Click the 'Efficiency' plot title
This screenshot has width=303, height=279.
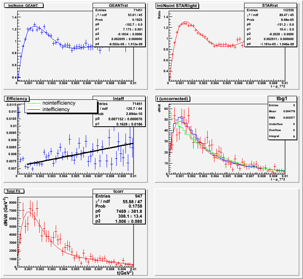(17, 99)
